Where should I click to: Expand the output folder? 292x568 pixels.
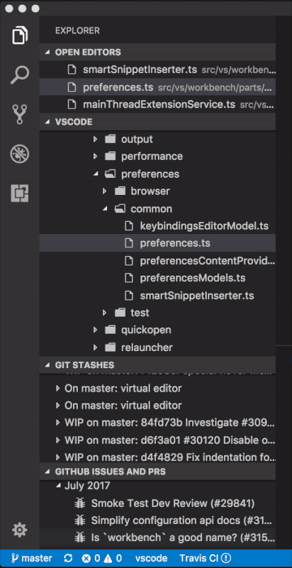tap(96, 139)
